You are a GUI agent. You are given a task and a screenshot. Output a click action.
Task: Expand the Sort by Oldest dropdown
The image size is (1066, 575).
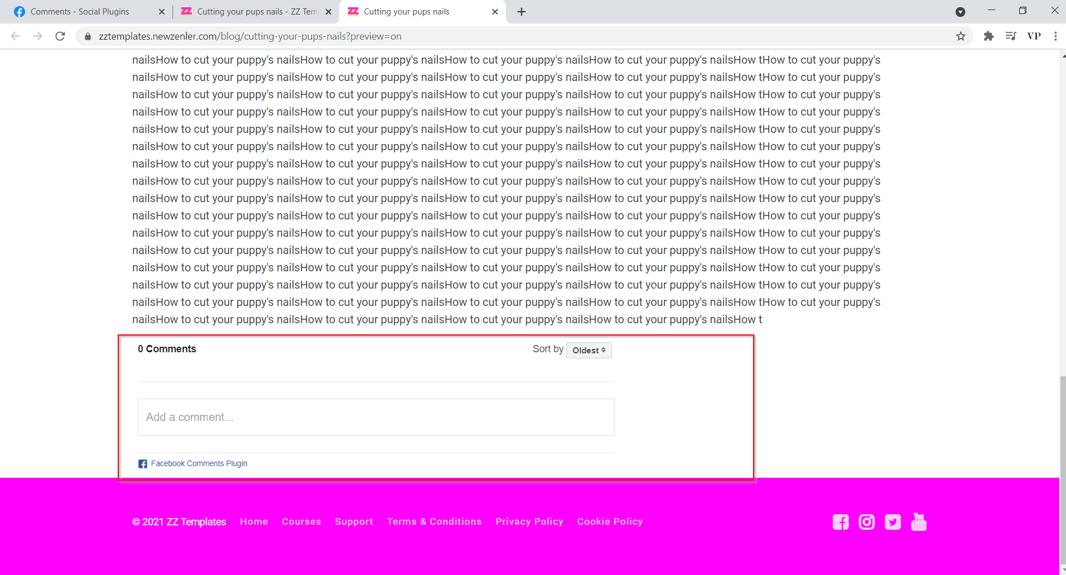pos(589,351)
